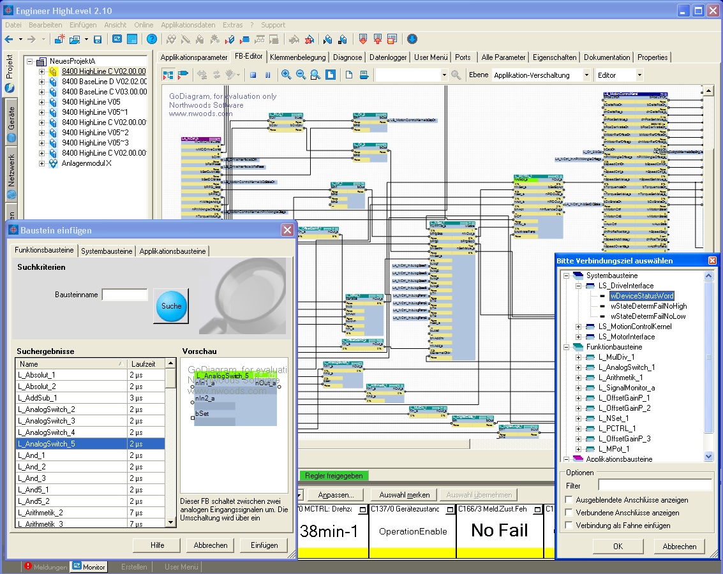Click the Hilfe button

pyautogui.click(x=157, y=545)
